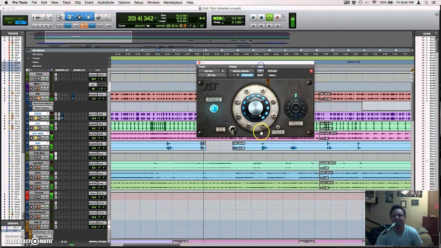Select the Pencil tool

click(107, 17)
